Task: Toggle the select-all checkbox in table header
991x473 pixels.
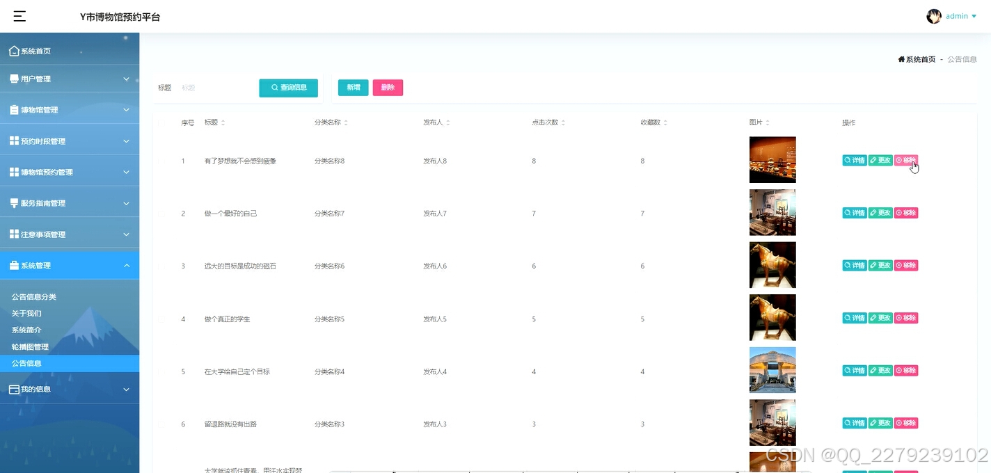Action: click(161, 122)
